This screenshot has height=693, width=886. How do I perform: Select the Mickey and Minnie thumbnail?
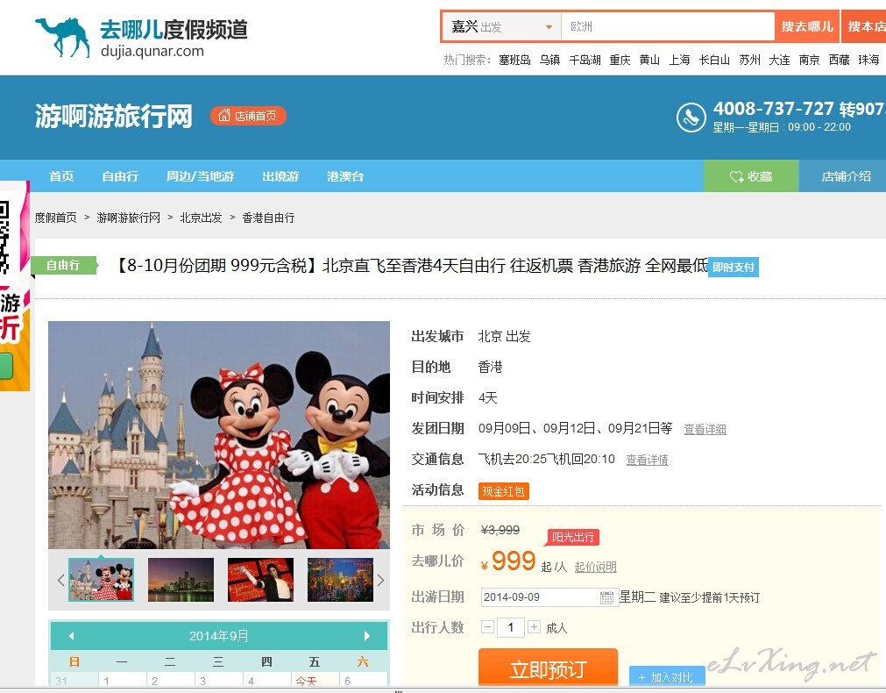pyautogui.click(x=101, y=580)
